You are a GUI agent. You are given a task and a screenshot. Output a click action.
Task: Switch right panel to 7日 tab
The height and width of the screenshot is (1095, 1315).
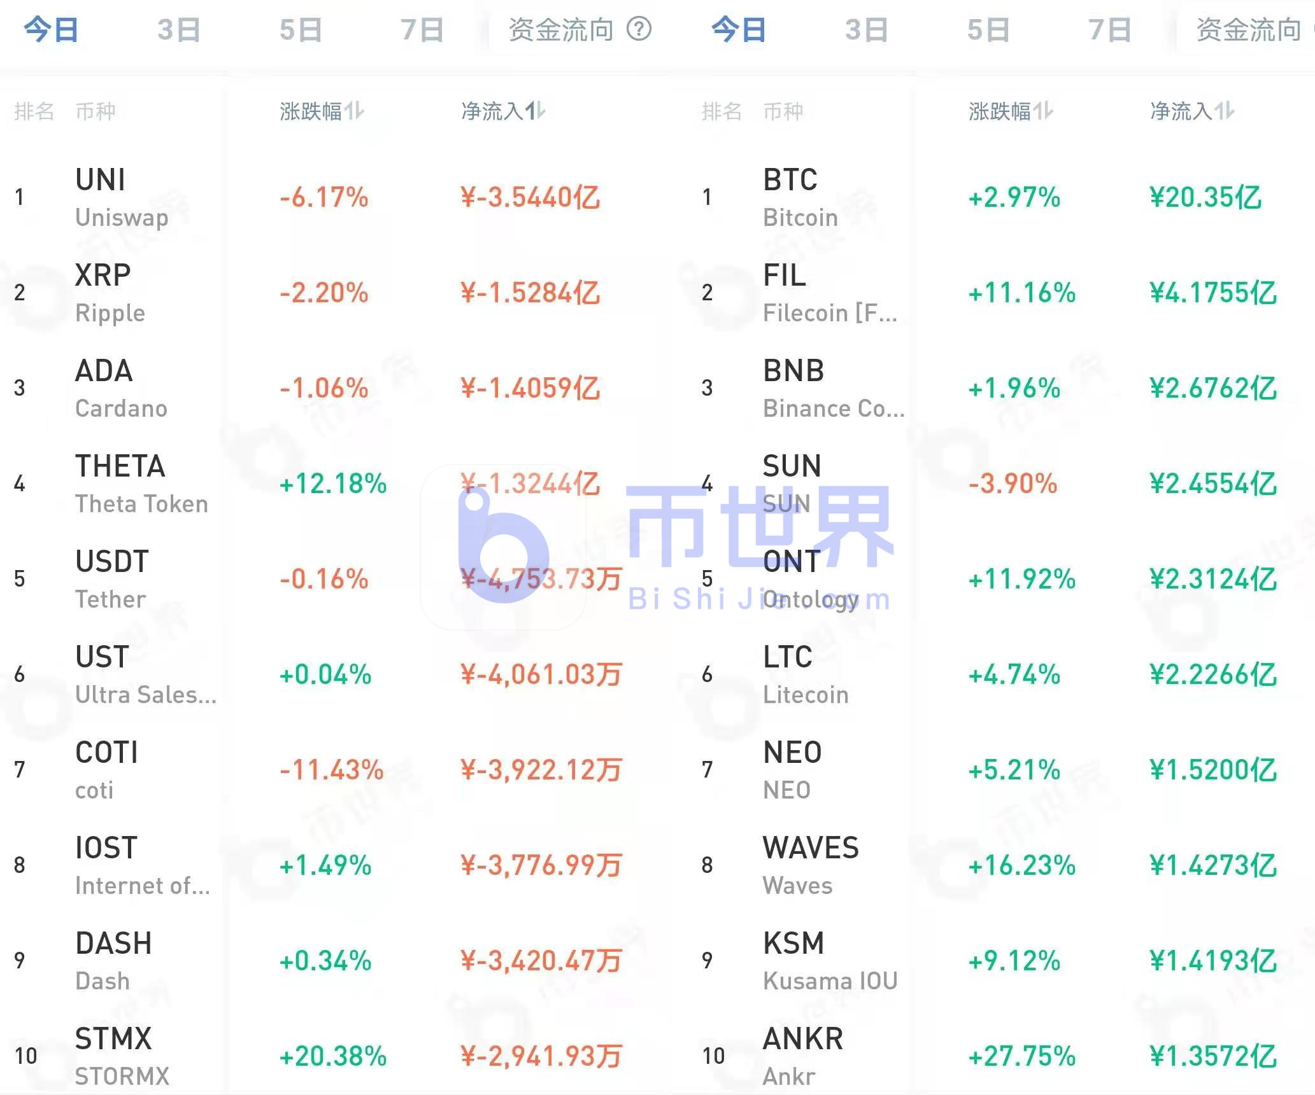coord(1109,29)
